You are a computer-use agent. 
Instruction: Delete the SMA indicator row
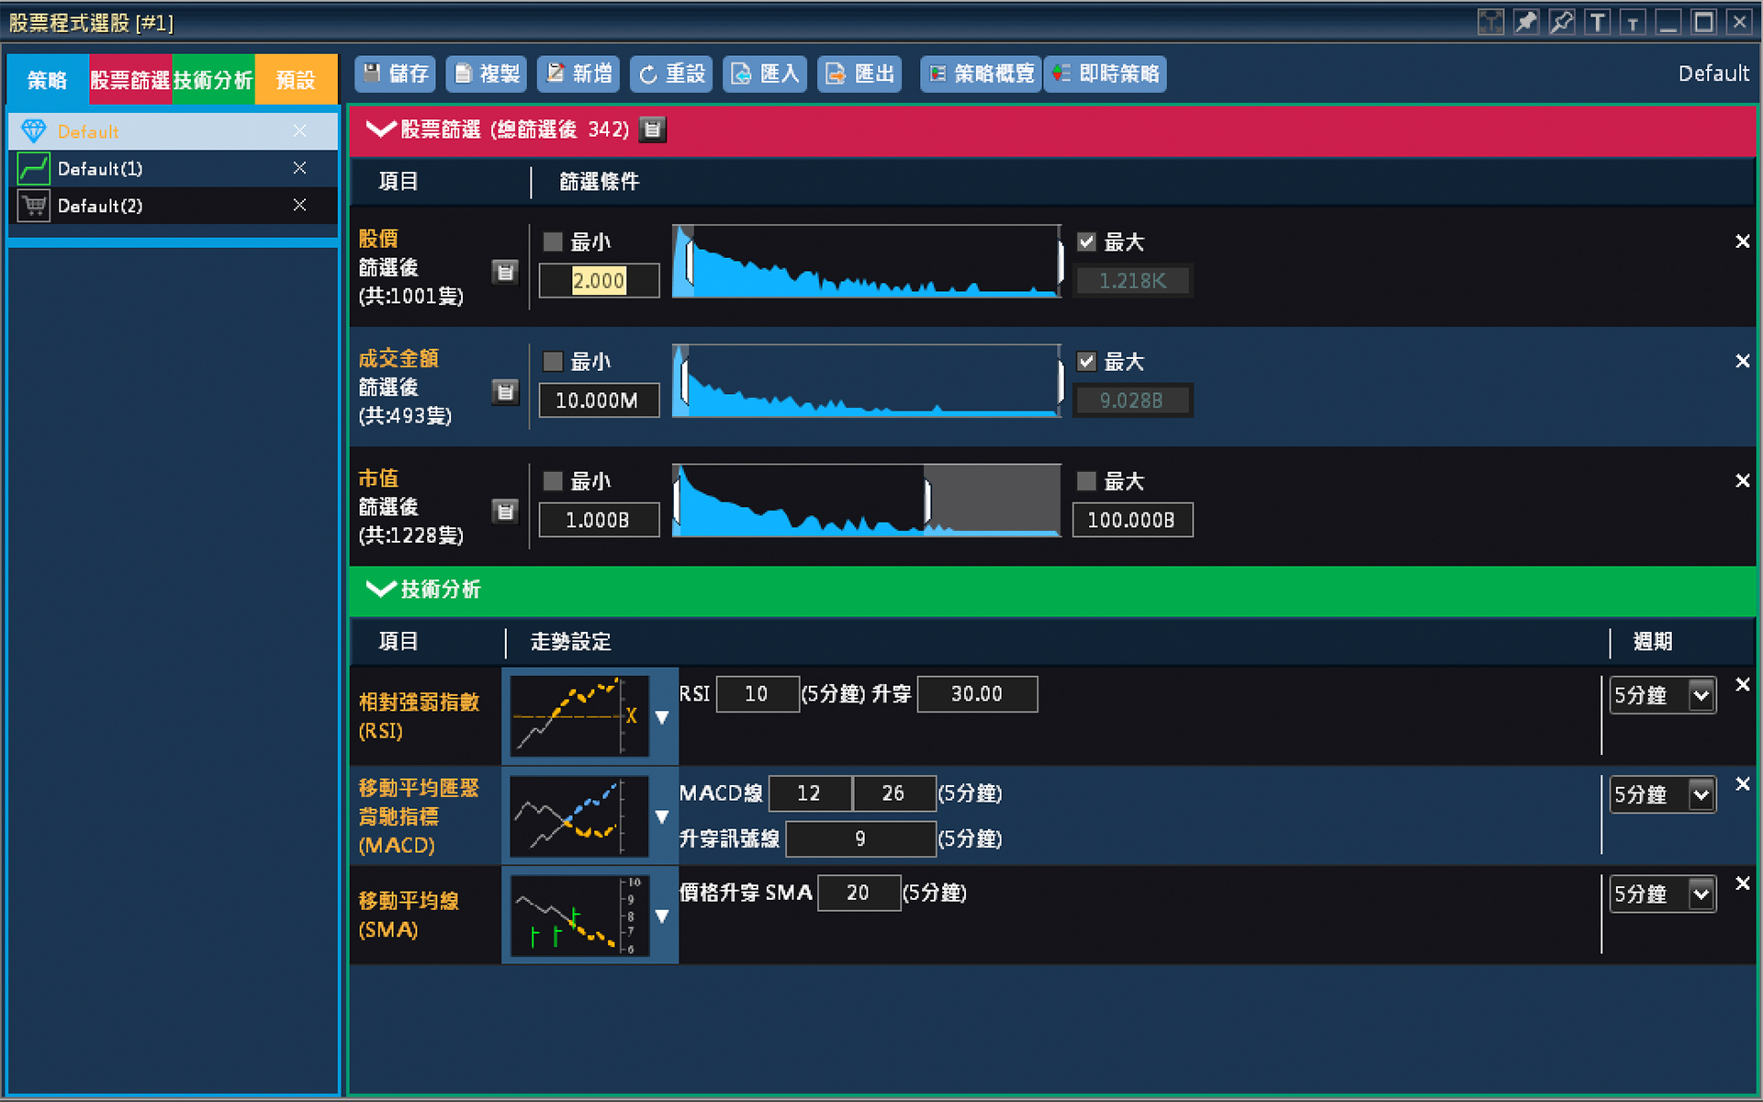(1742, 883)
